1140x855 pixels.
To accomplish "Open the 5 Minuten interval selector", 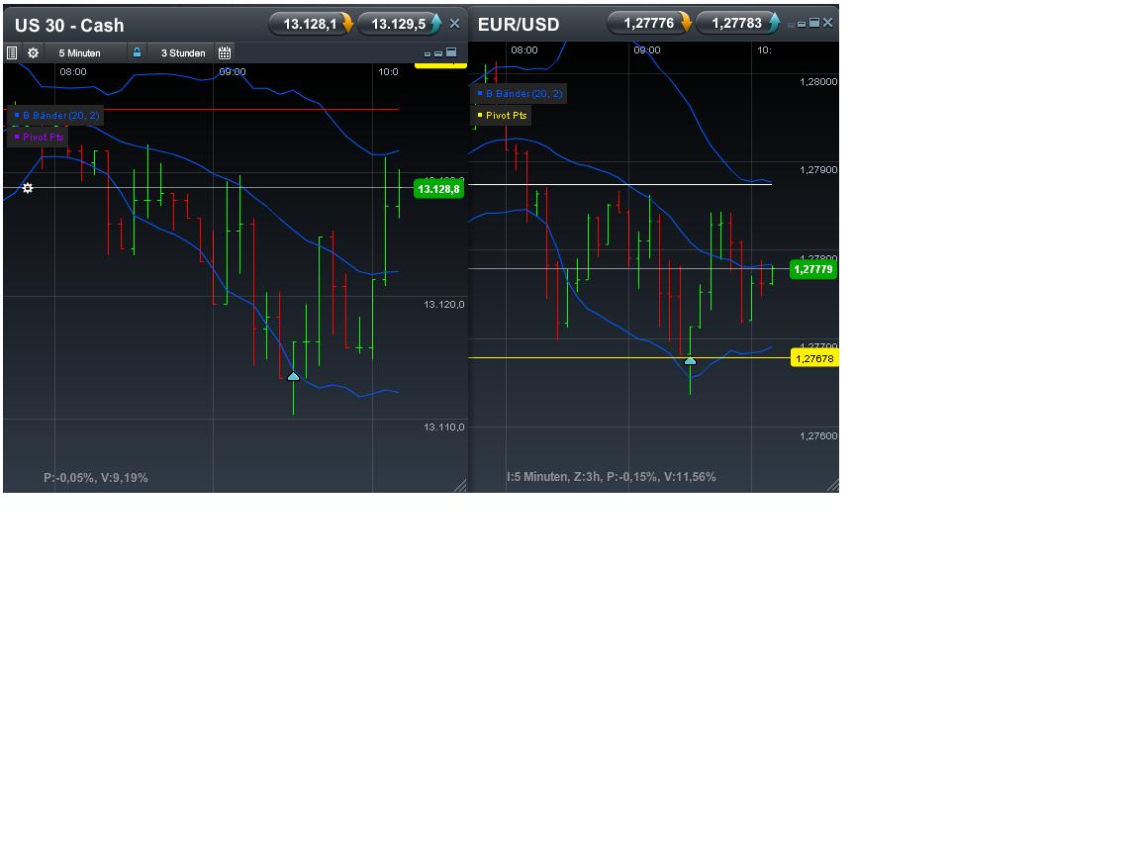I will point(80,52).
